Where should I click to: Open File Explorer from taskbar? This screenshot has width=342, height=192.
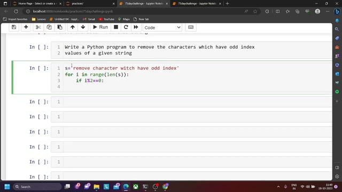coord(96,187)
